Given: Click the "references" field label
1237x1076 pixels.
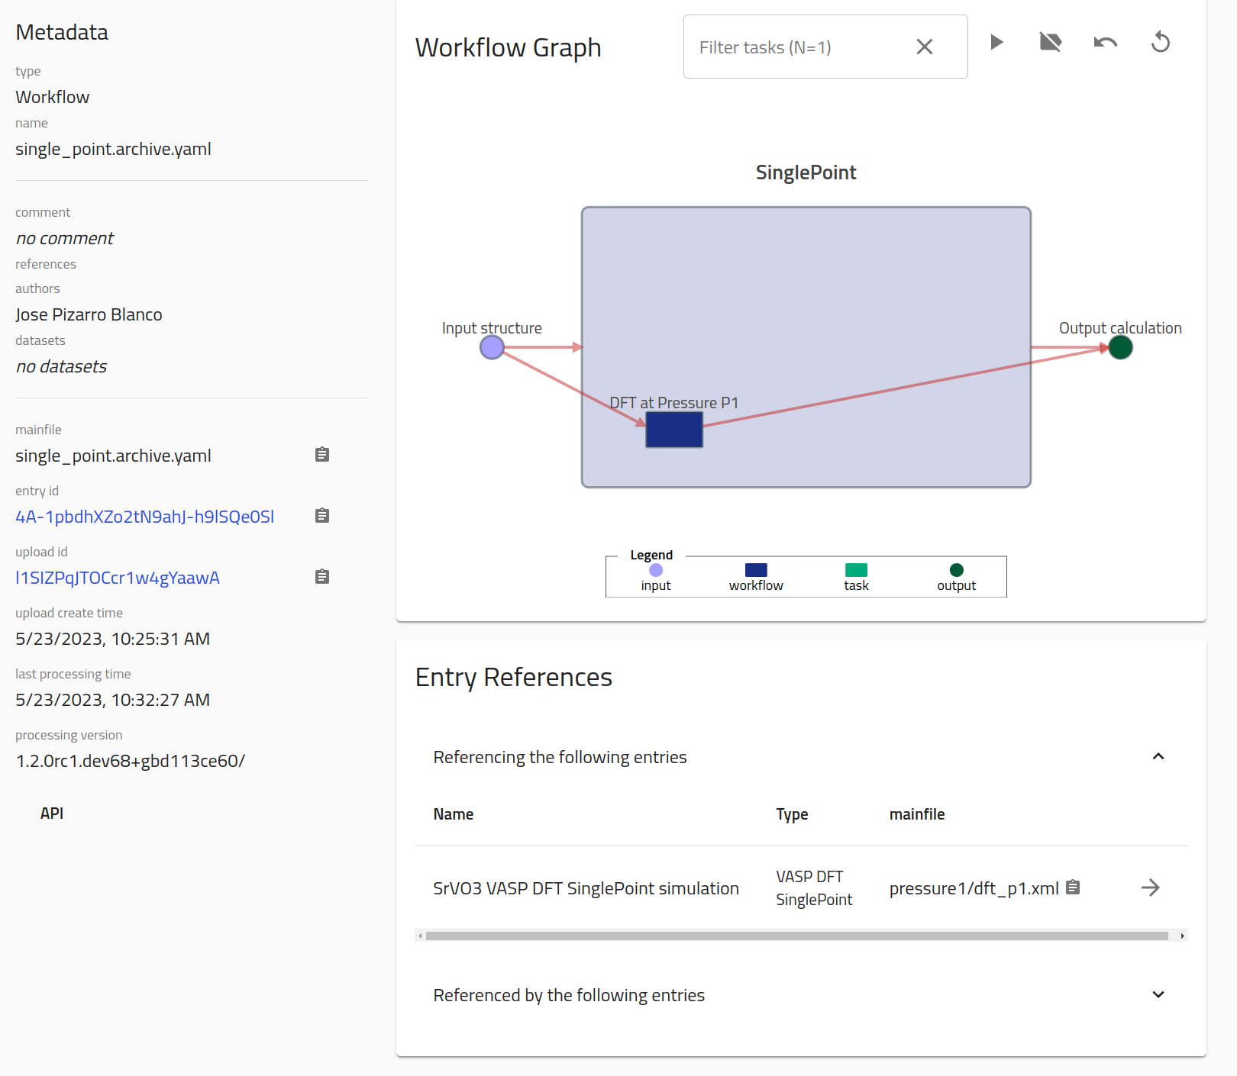Looking at the screenshot, I should [x=46, y=264].
